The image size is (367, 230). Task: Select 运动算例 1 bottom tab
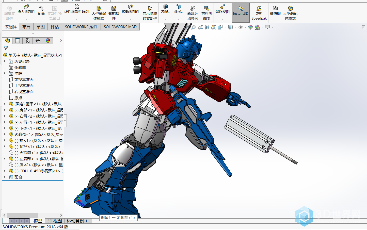77,221
